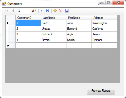Save data with the floppy disk icon
The width and height of the screenshot is (126, 98).
(x=67, y=11)
